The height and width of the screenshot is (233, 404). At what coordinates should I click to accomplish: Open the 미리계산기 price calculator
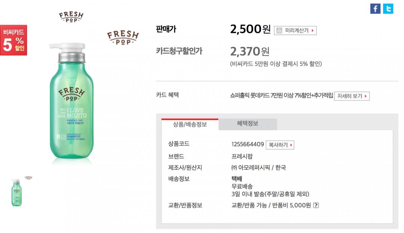coord(295,30)
